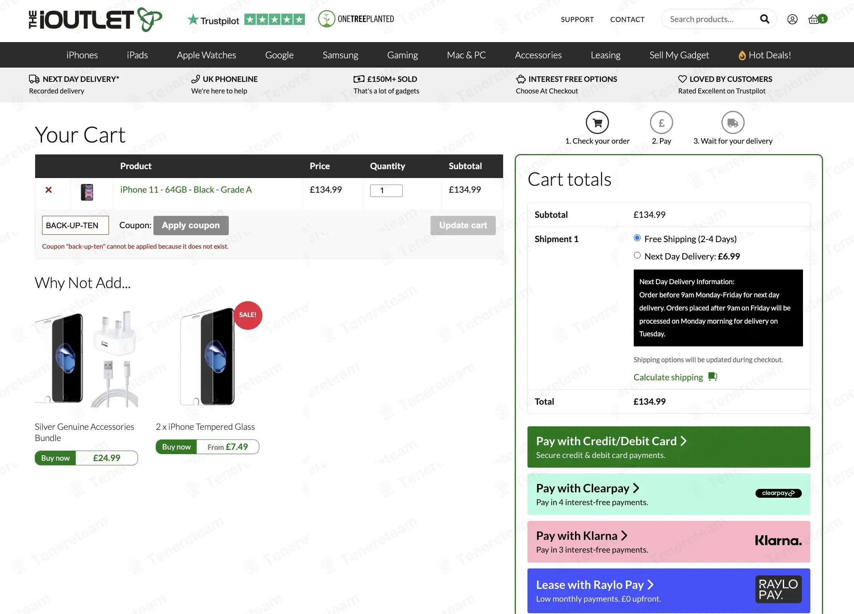Click the Calculate shipping link
This screenshot has width=854, height=614.
click(668, 377)
